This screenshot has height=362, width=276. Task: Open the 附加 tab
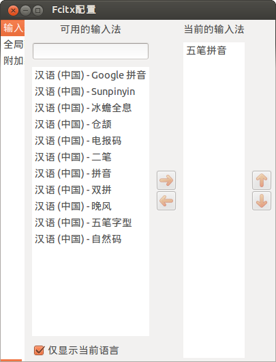(13, 61)
